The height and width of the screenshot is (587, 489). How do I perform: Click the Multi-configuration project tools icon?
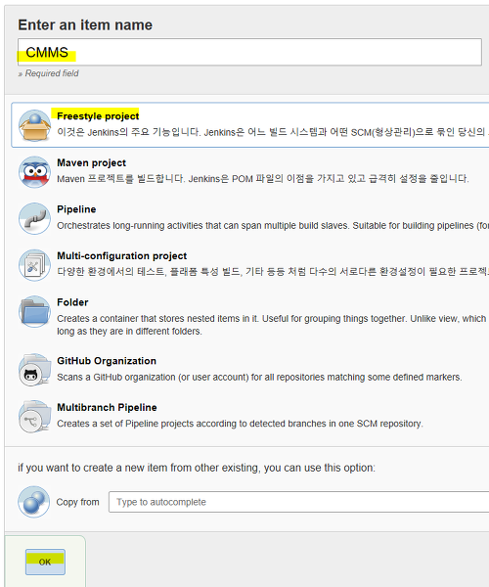(x=34, y=265)
